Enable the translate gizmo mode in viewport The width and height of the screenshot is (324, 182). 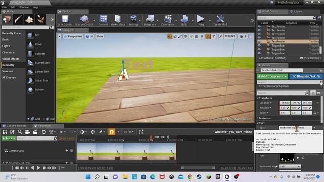170,36
